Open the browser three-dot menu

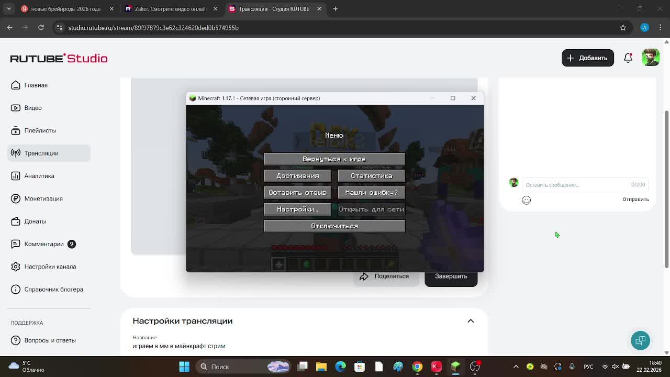661,28
